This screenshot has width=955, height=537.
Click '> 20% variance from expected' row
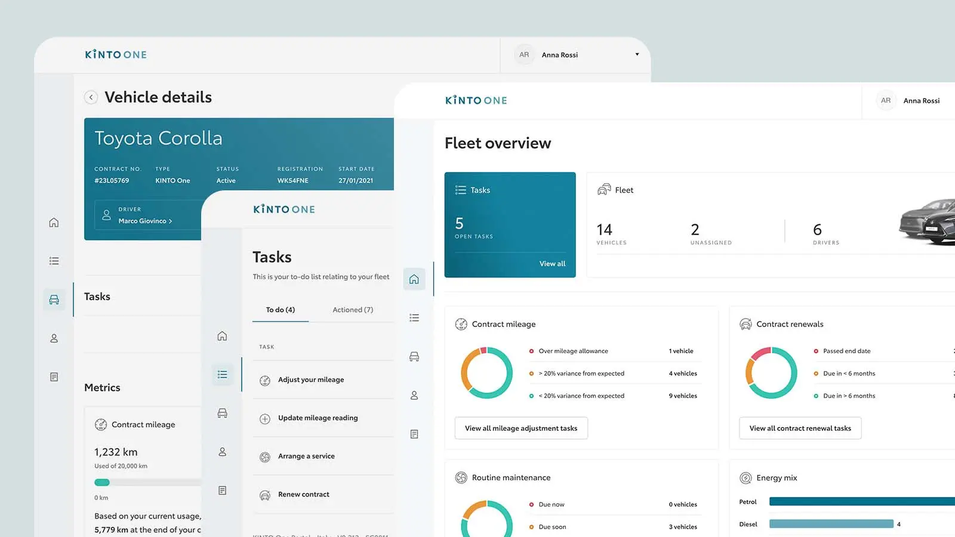coord(615,374)
